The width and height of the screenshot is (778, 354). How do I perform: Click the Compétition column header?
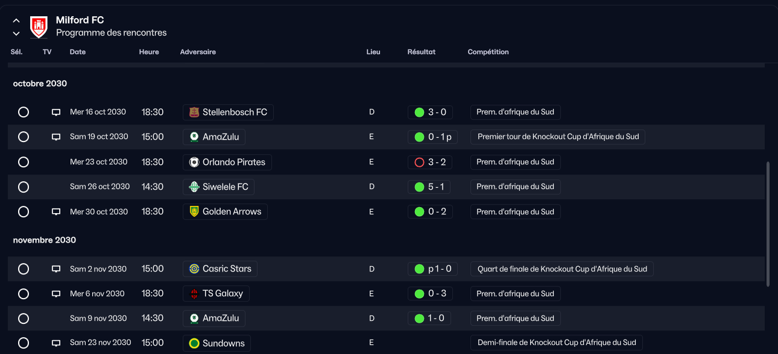(489, 52)
